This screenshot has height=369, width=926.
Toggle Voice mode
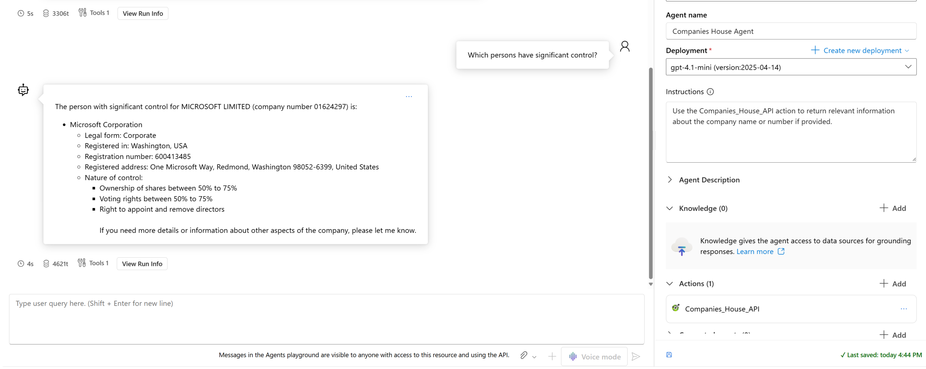pyautogui.click(x=594, y=356)
